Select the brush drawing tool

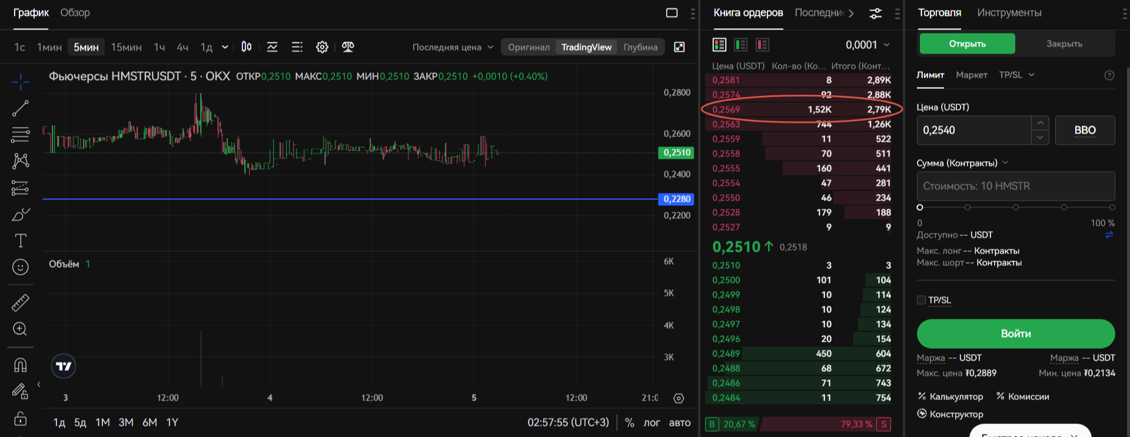click(20, 215)
